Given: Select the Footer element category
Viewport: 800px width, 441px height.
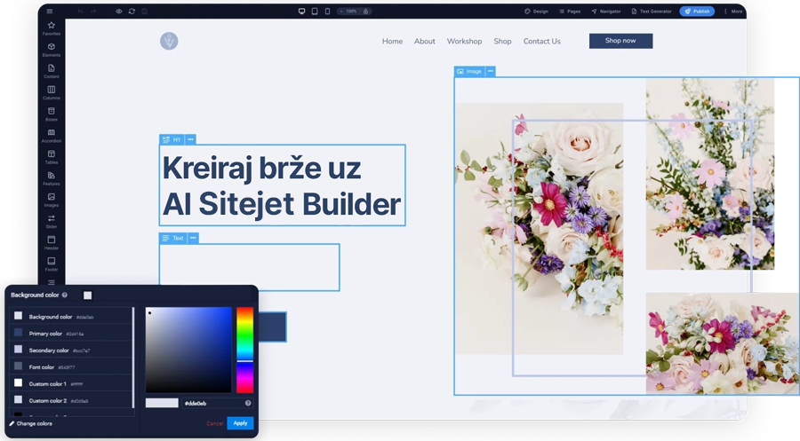Looking at the screenshot, I should click(x=52, y=264).
